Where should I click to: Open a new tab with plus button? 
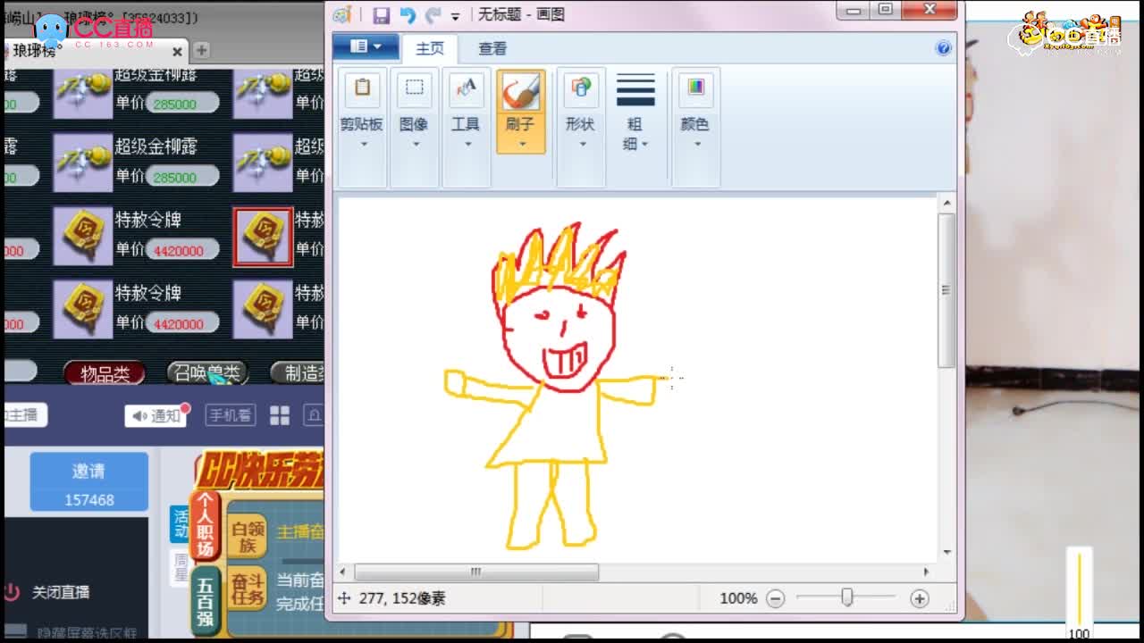[x=202, y=50]
